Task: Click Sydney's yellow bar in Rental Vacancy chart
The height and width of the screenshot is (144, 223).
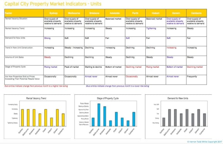Action: 22,118
